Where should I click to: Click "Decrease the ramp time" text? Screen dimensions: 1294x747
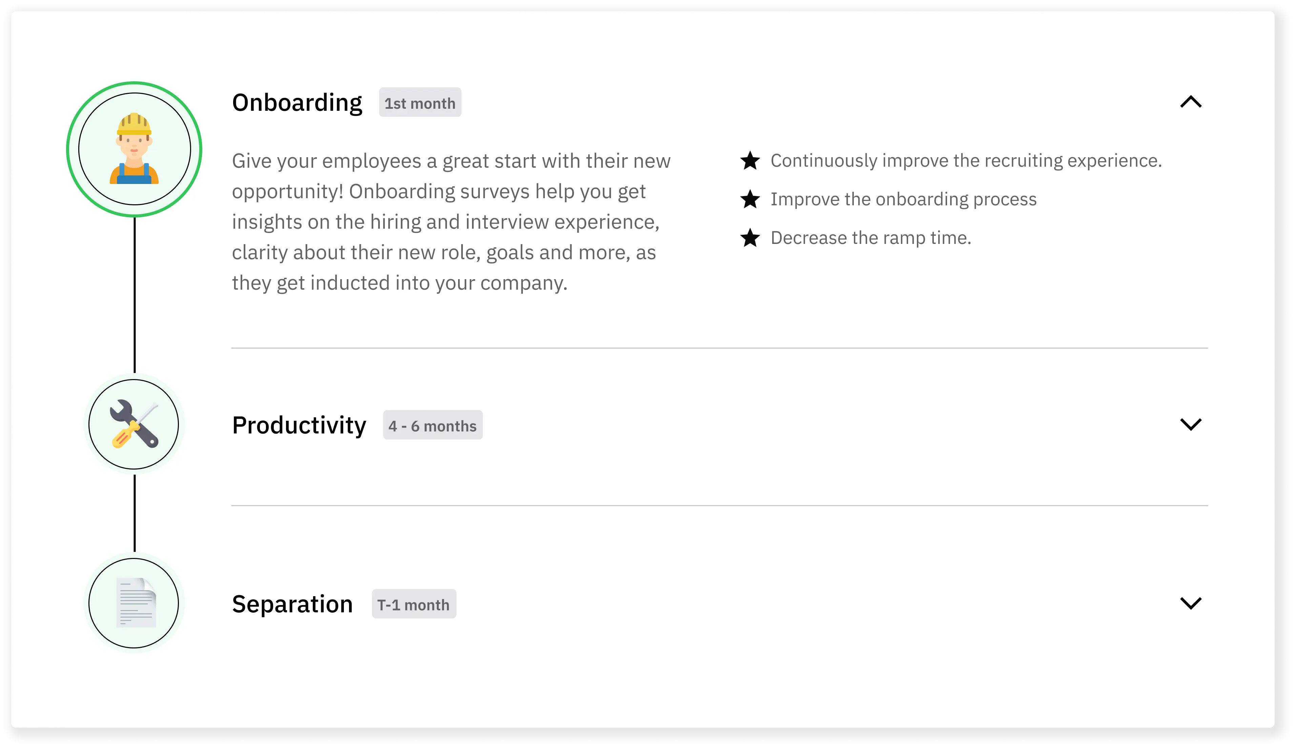[x=871, y=237]
